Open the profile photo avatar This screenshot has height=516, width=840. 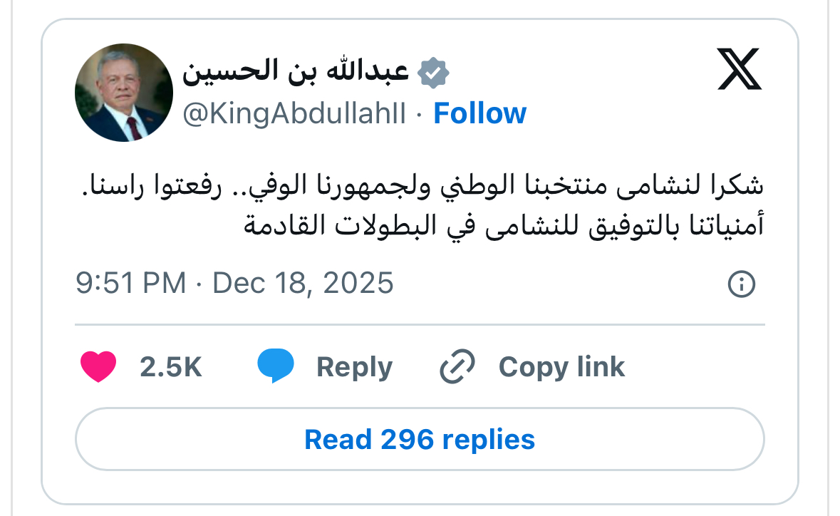[x=124, y=92]
